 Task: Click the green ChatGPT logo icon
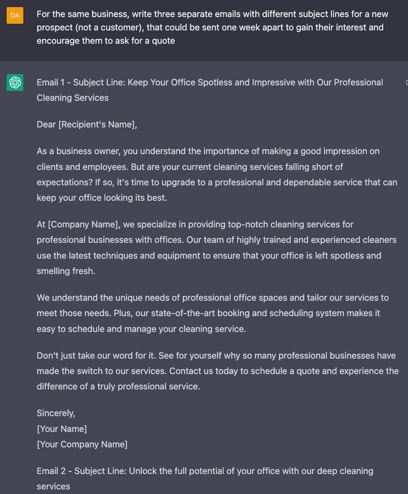pos(15,82)
